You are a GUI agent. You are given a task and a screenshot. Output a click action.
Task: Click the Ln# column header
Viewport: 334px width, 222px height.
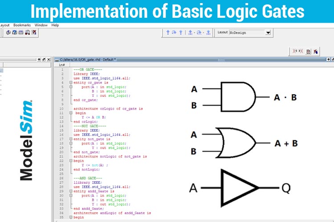[62, 65]
